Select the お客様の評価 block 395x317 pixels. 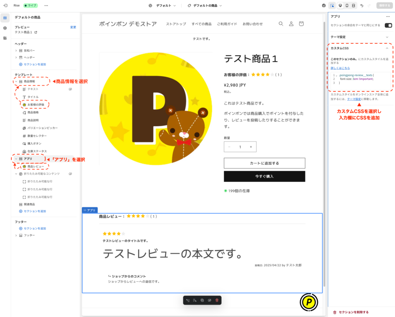tap(36, 104)
